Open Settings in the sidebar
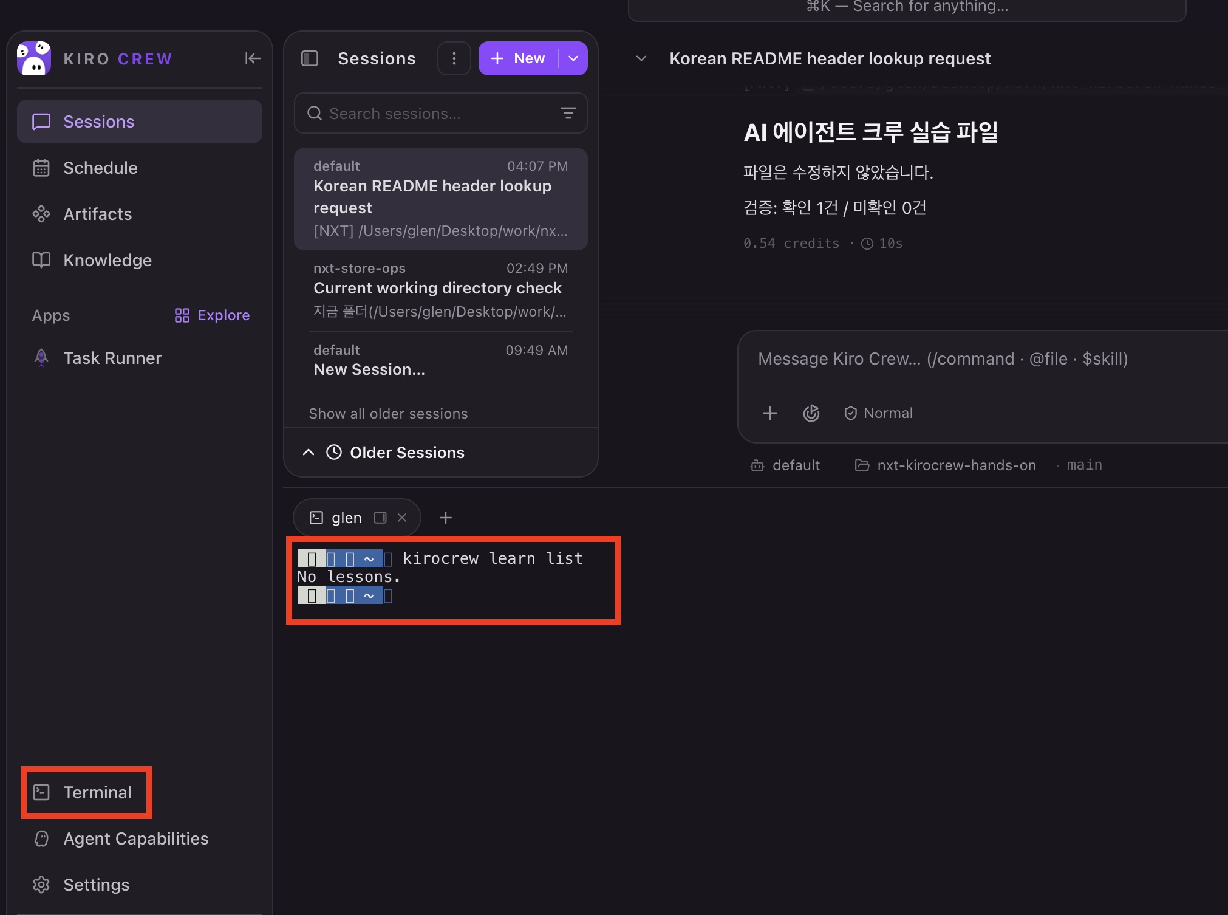This screenshot has width=1228, height=915. 140,885
